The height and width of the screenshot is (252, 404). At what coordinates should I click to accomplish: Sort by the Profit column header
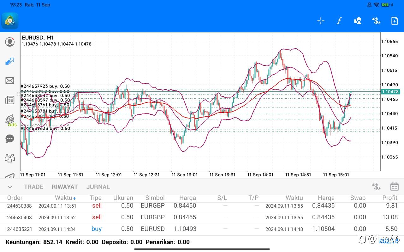(x=390, y=198)
